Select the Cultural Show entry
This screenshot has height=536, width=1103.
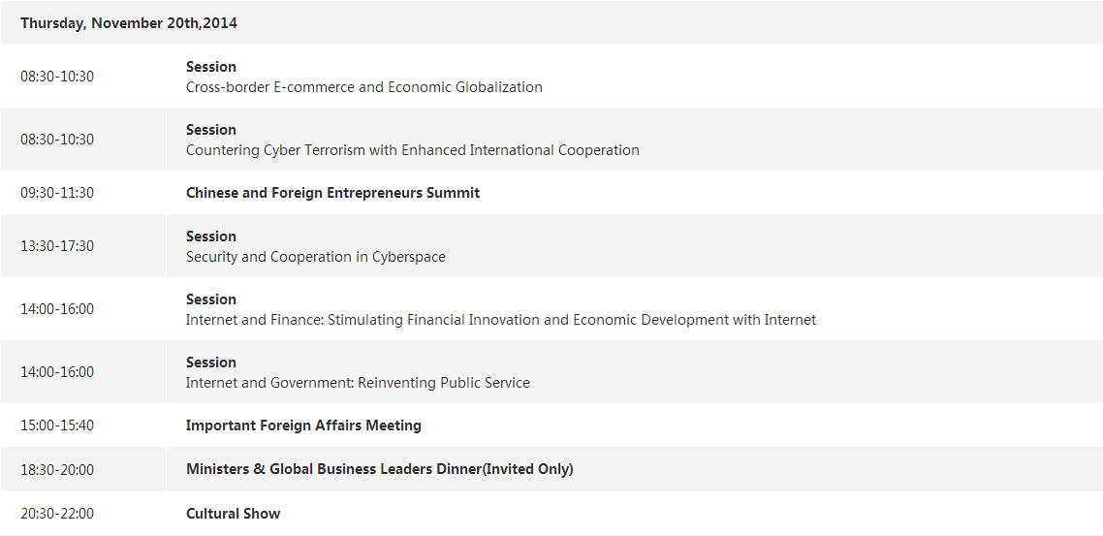pos(233,514)
